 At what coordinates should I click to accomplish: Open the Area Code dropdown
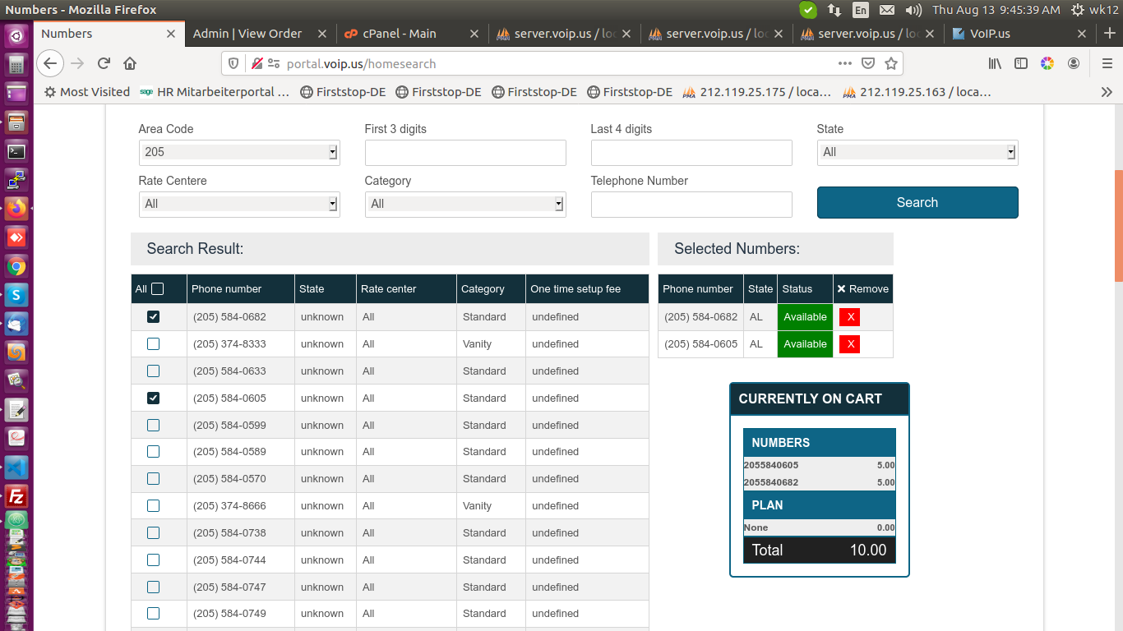[239, 152]
